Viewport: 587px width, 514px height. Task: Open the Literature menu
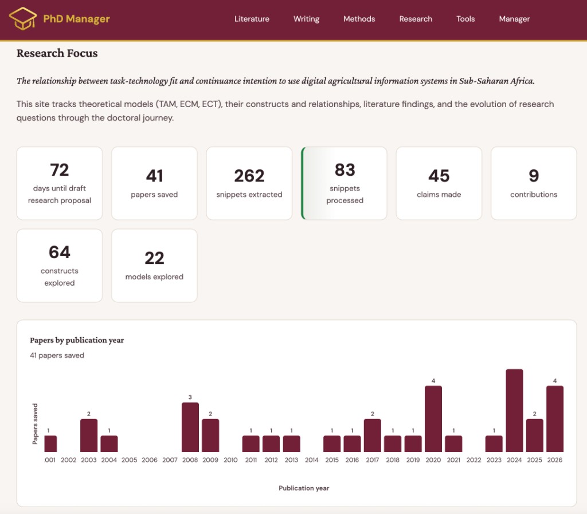252,19
